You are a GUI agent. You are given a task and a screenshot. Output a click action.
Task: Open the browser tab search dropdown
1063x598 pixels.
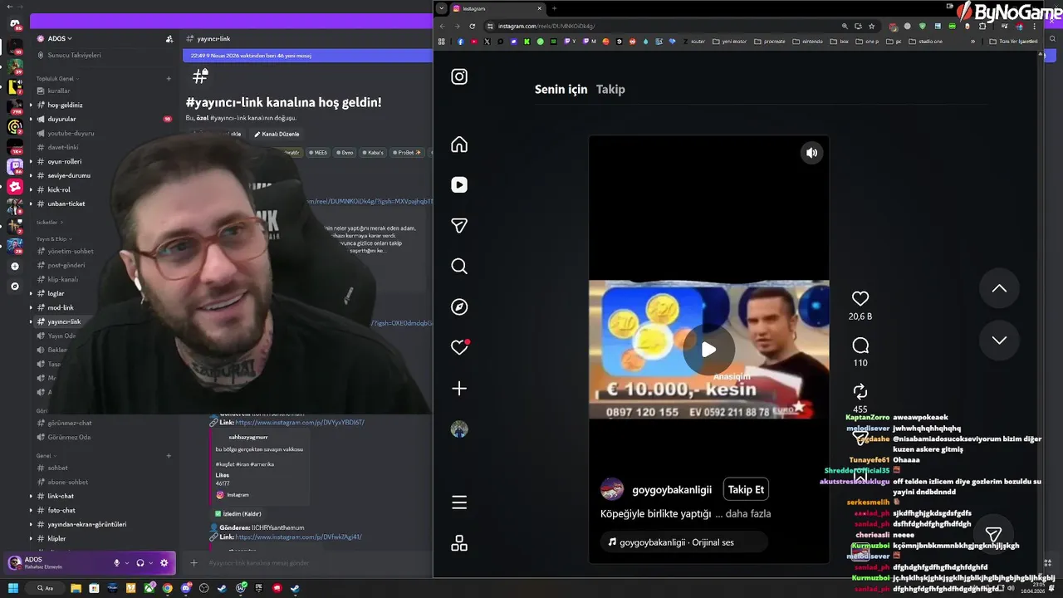point(441,8)
